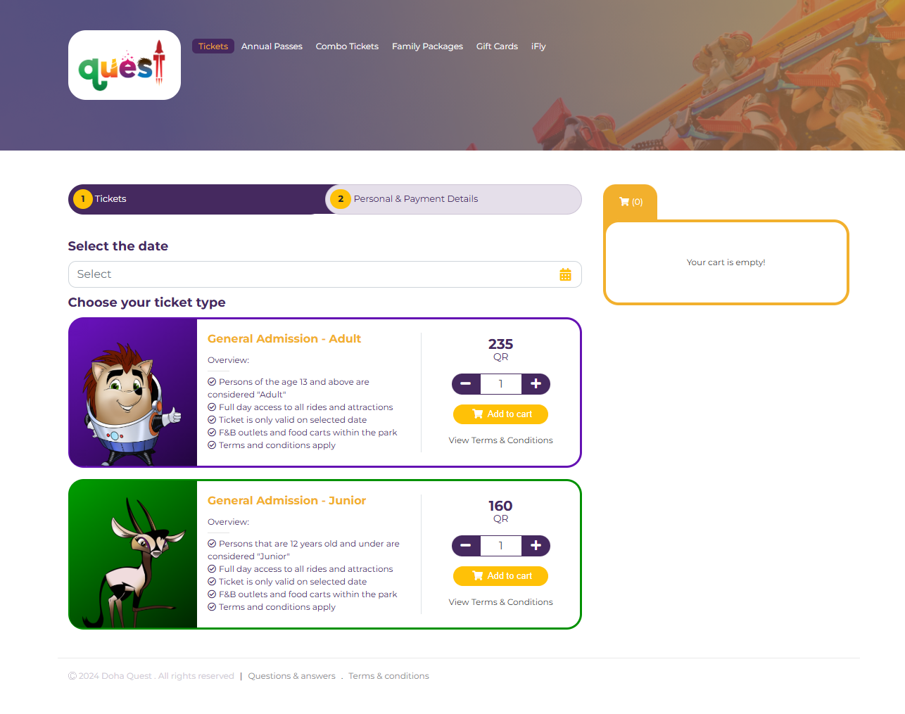The height and width of the screenshot is (714, 905).
Task: Decrease Junior ticket quantity with minus
Action: (466, 546)
